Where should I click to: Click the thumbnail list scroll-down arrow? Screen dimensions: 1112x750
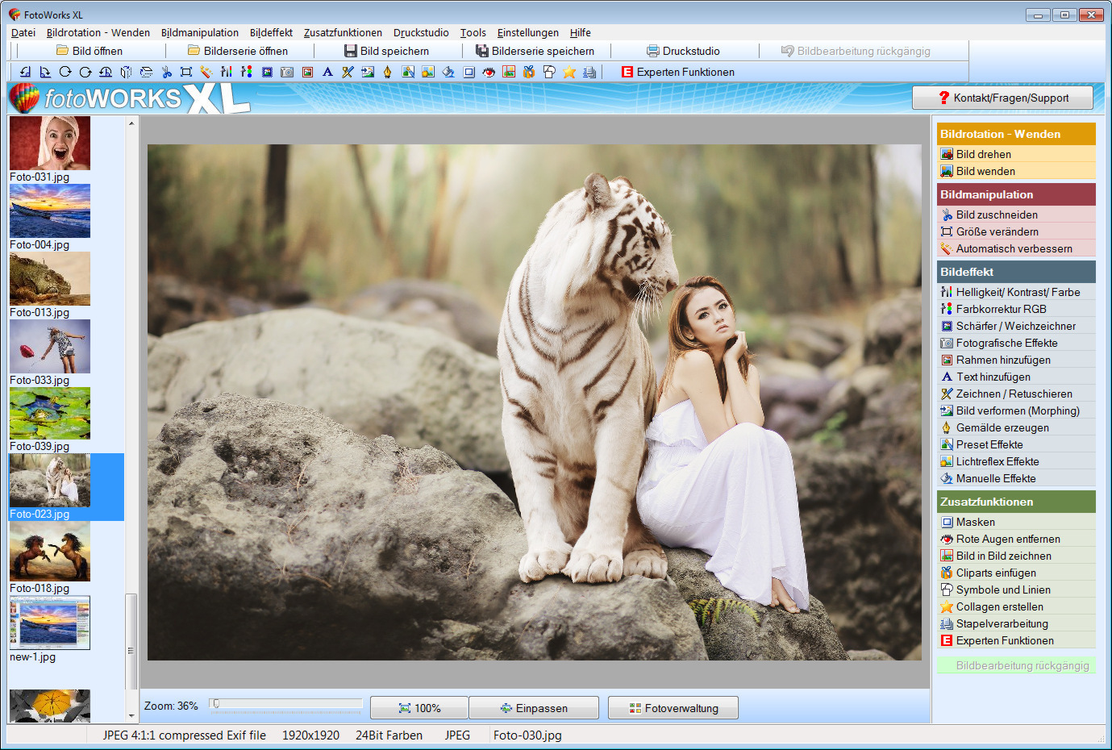131,715
